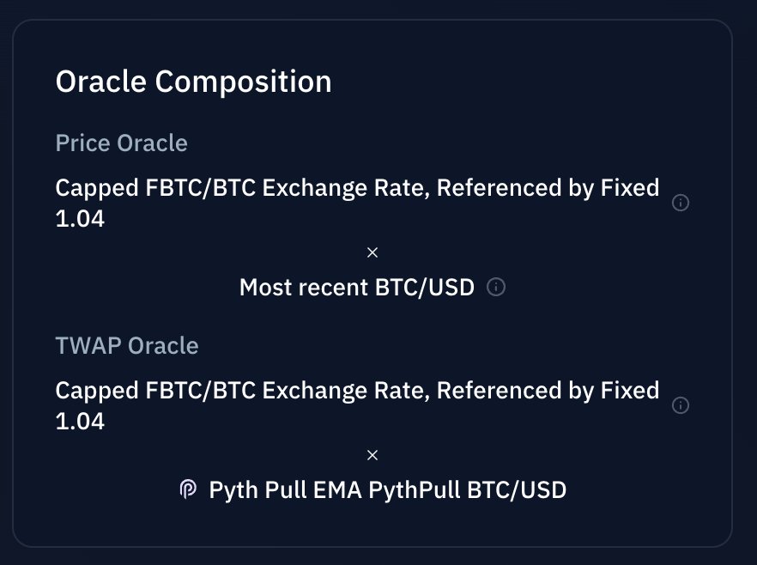Click the Pyth logo icon

tap(188, 489)
